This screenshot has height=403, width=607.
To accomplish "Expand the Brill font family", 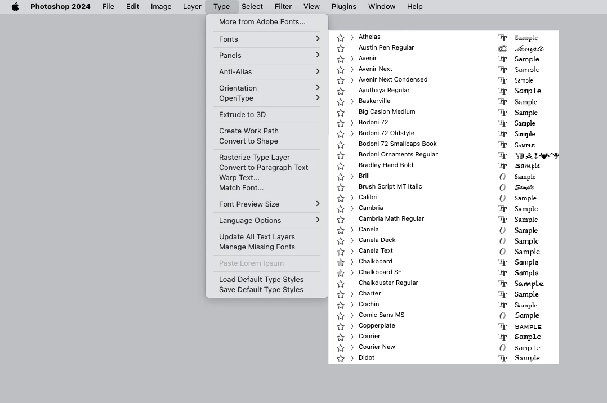I will coord(352,176).
